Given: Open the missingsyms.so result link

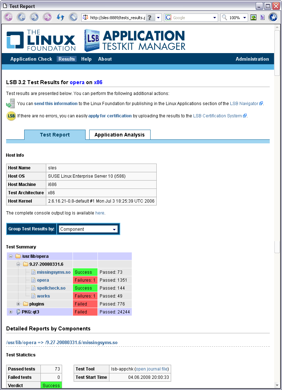Looking at the screenshot, I should (x=54, y=272).
